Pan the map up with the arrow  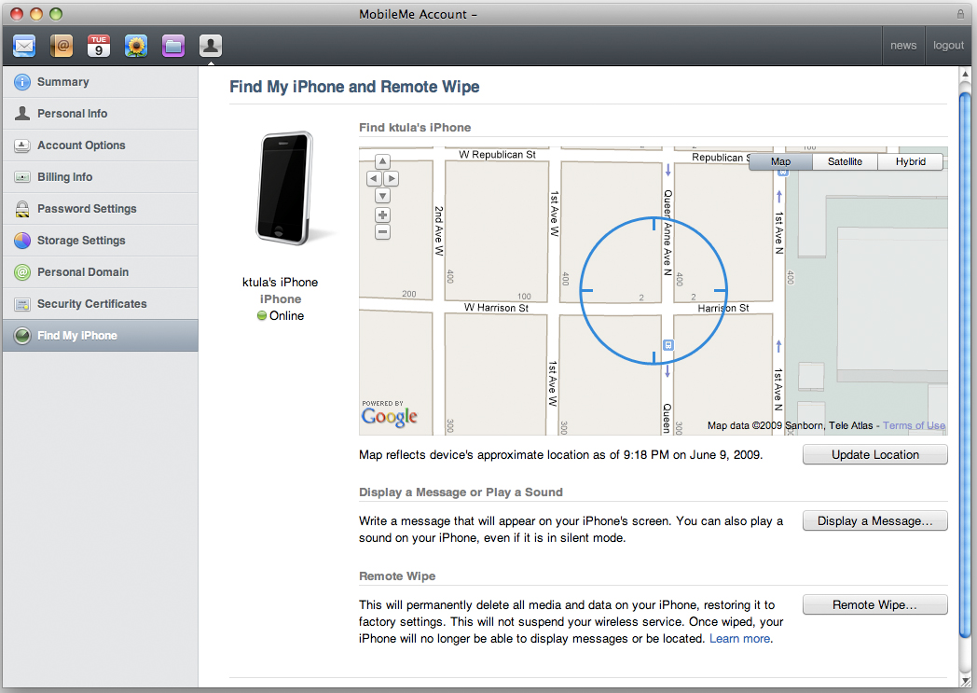click(382, 162)
